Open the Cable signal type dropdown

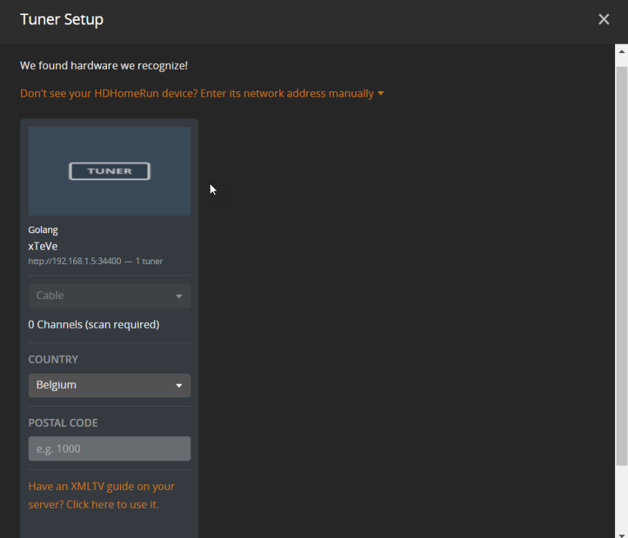point(109,296)
